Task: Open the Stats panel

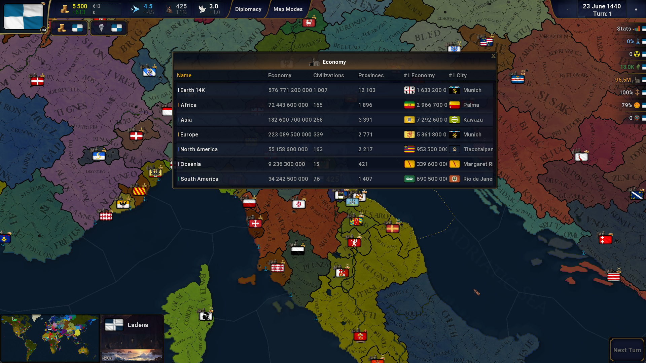Action: [631, 29]
